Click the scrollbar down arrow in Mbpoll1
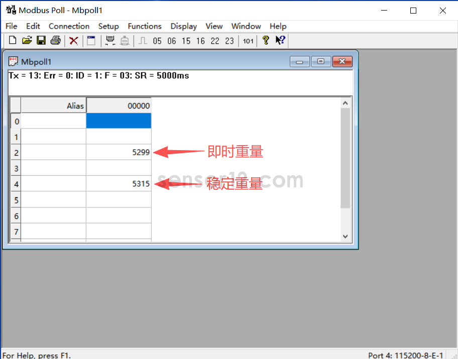Viewport: 458px width, 359px height. pyautogui.click(x=345, y=236)
